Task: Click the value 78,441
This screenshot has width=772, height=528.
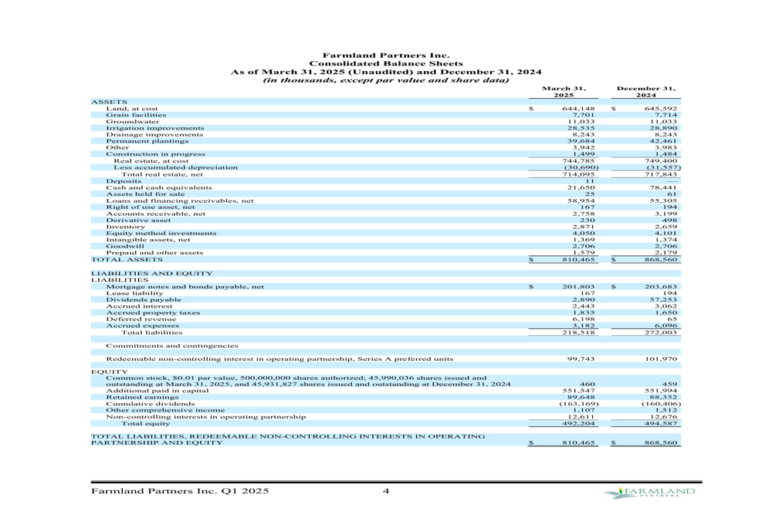Action: [x=663, y=187]
